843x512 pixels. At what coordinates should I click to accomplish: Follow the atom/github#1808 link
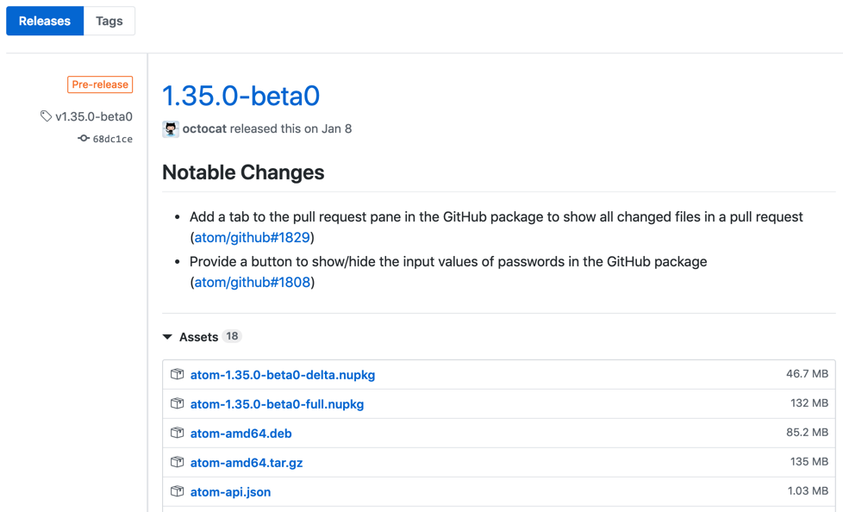point(252,283)
